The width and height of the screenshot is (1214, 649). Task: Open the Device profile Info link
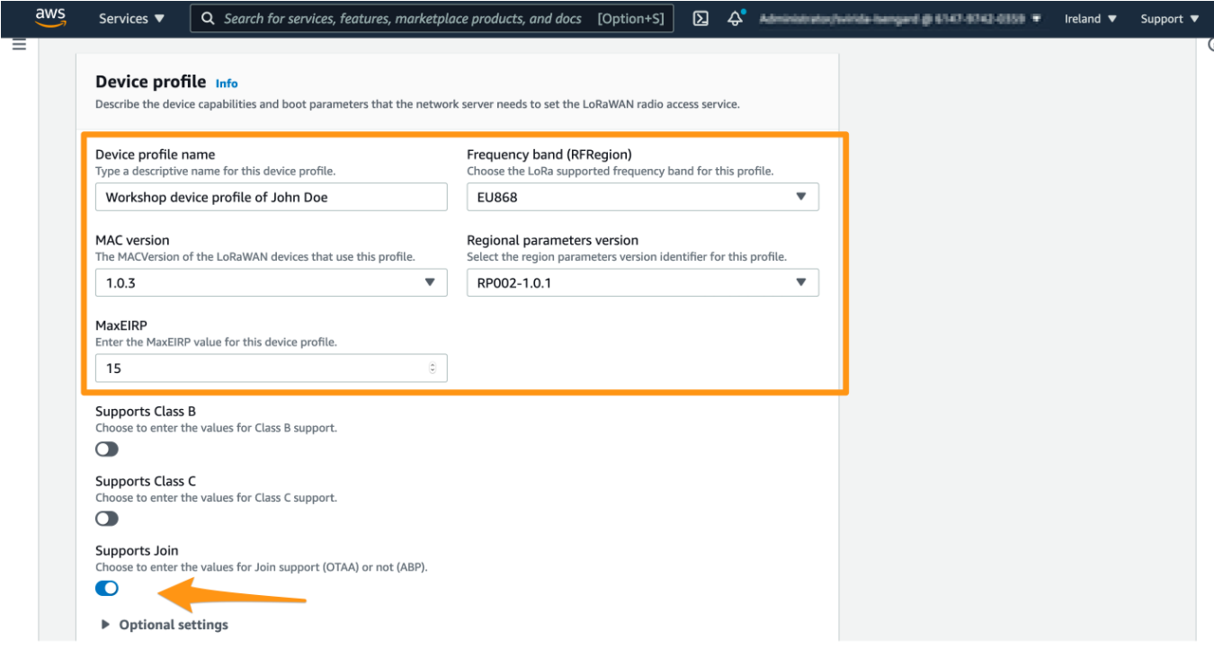point(227,84)
